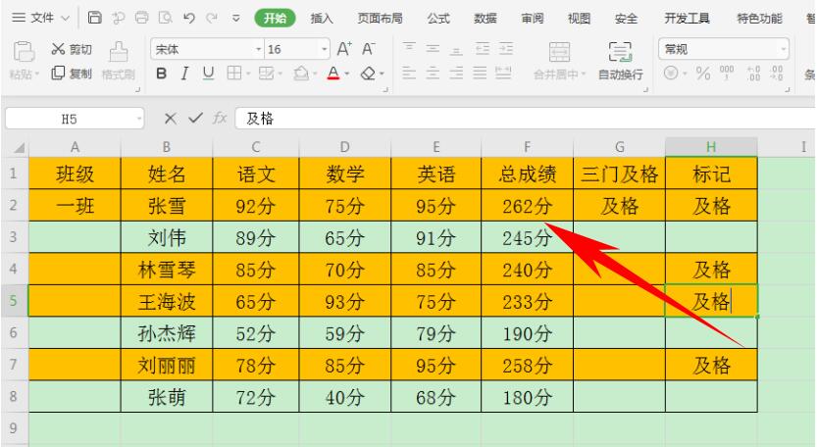This screenshot has width=817, height=447.
Task: Switch to the Page Layout (页面布局) tab
Action: click(x=380, y=19)
